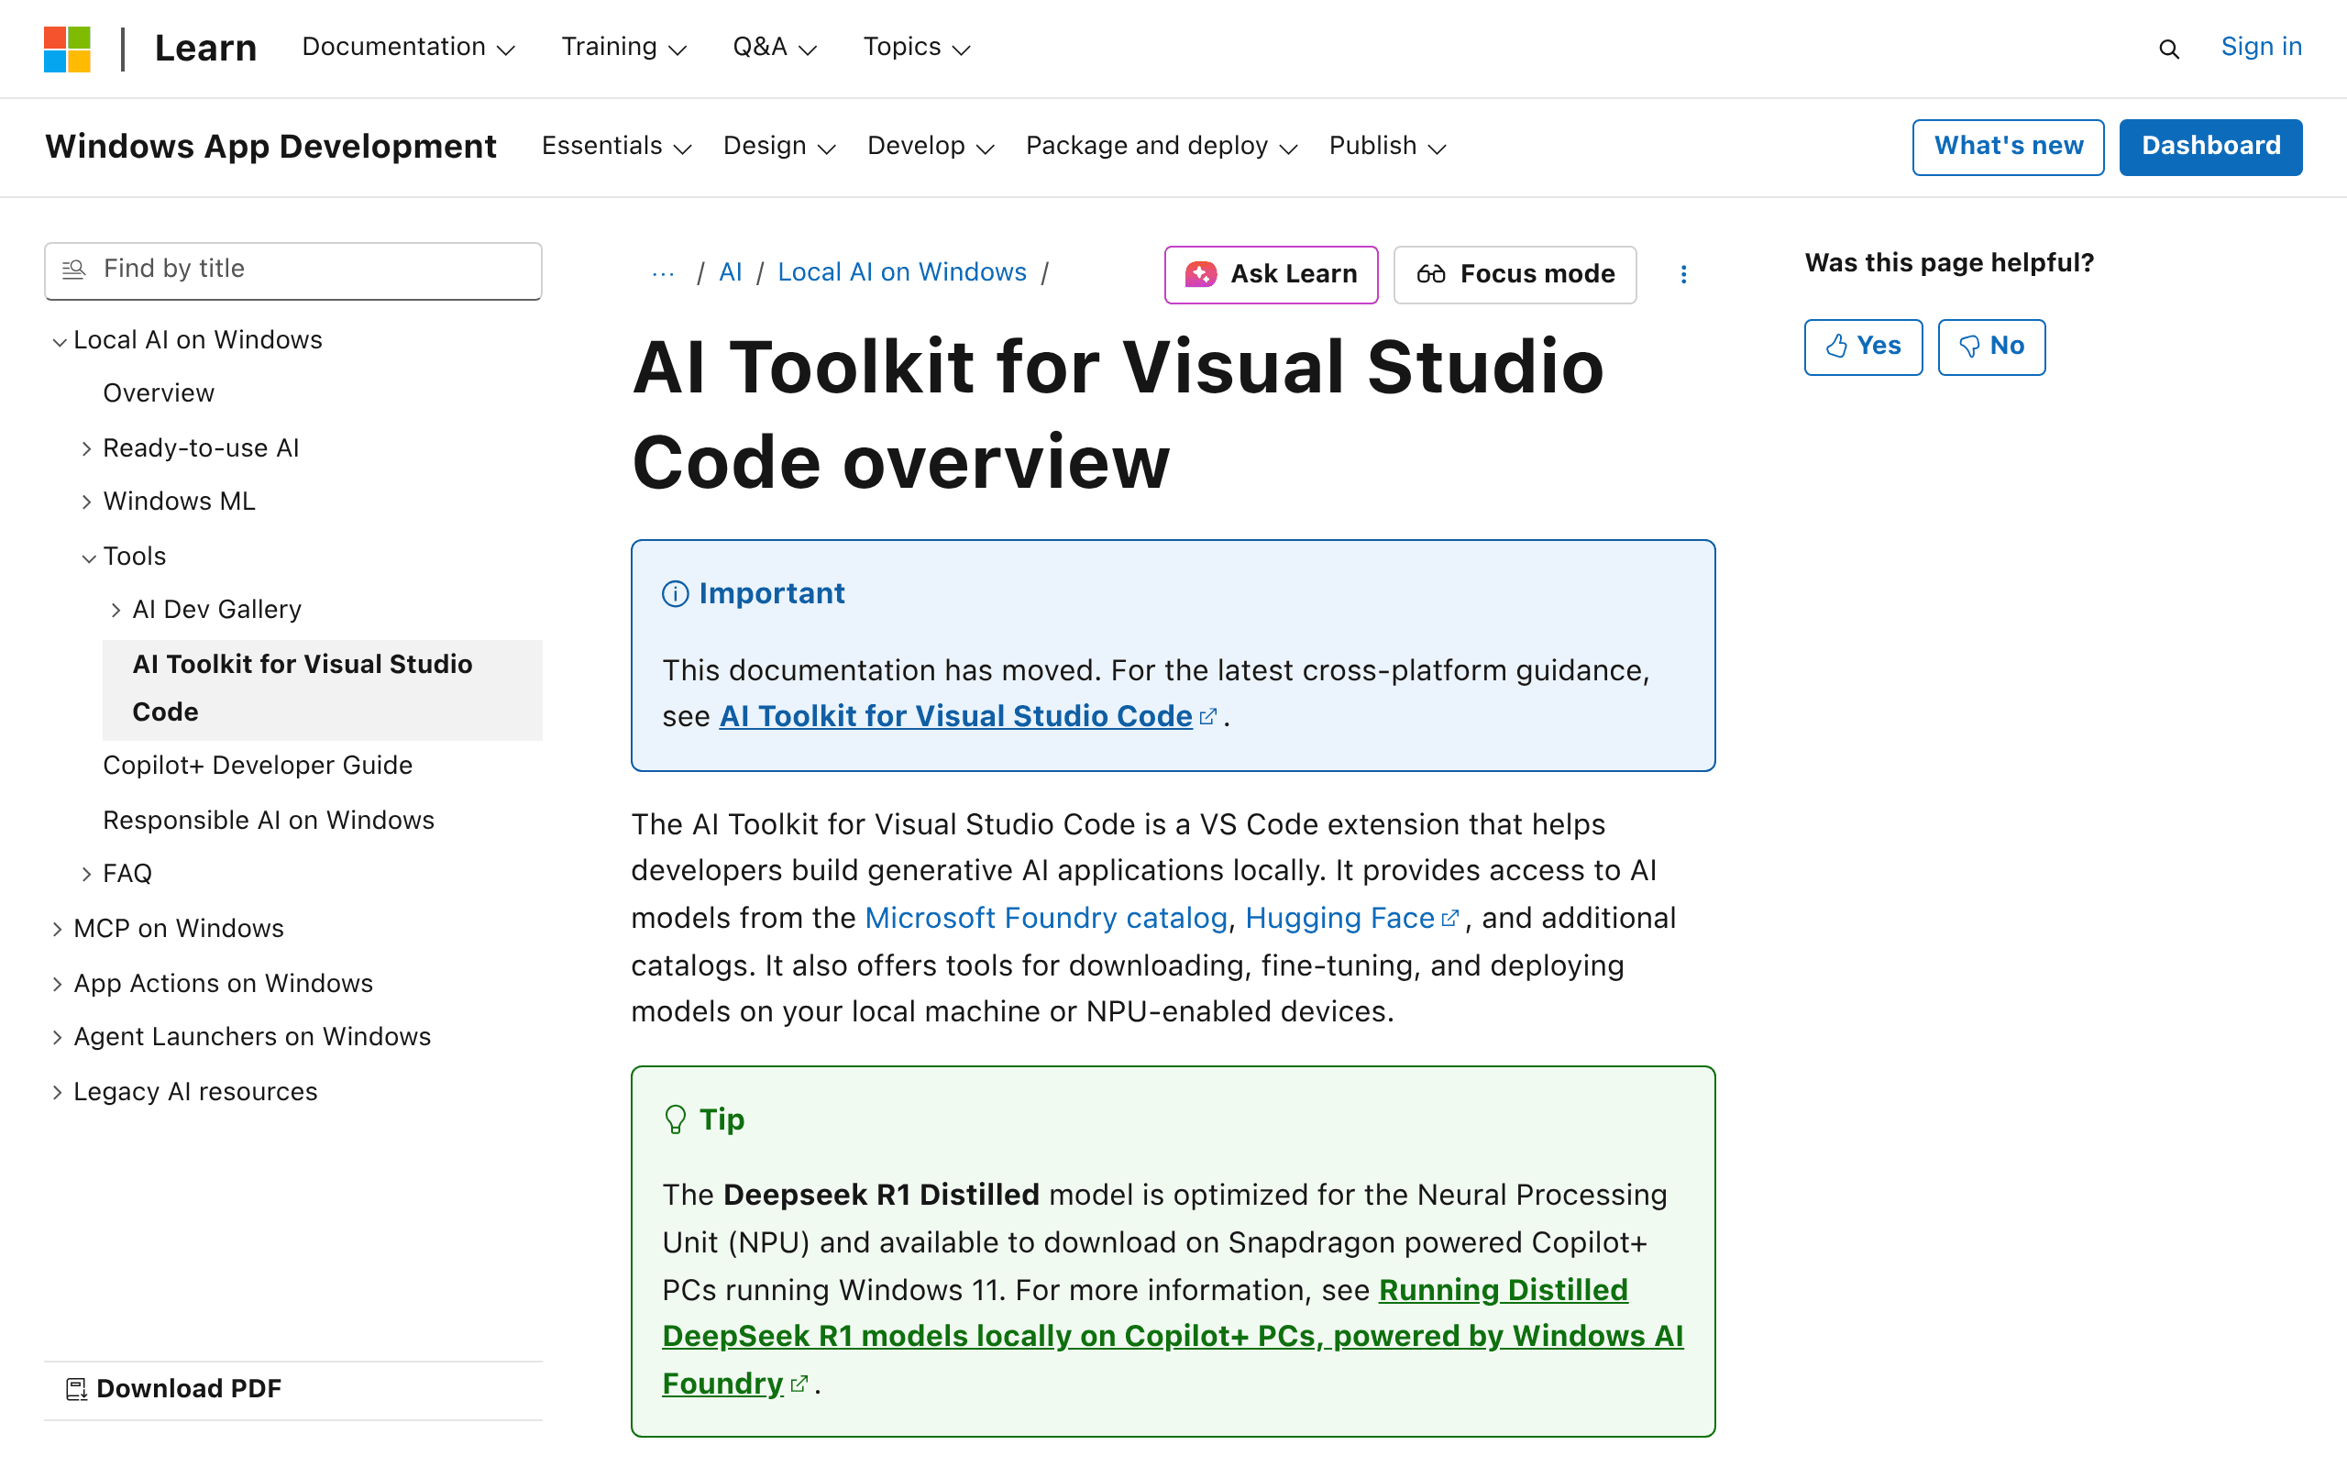Open the Topics dropdown menu

pos(917,48)
